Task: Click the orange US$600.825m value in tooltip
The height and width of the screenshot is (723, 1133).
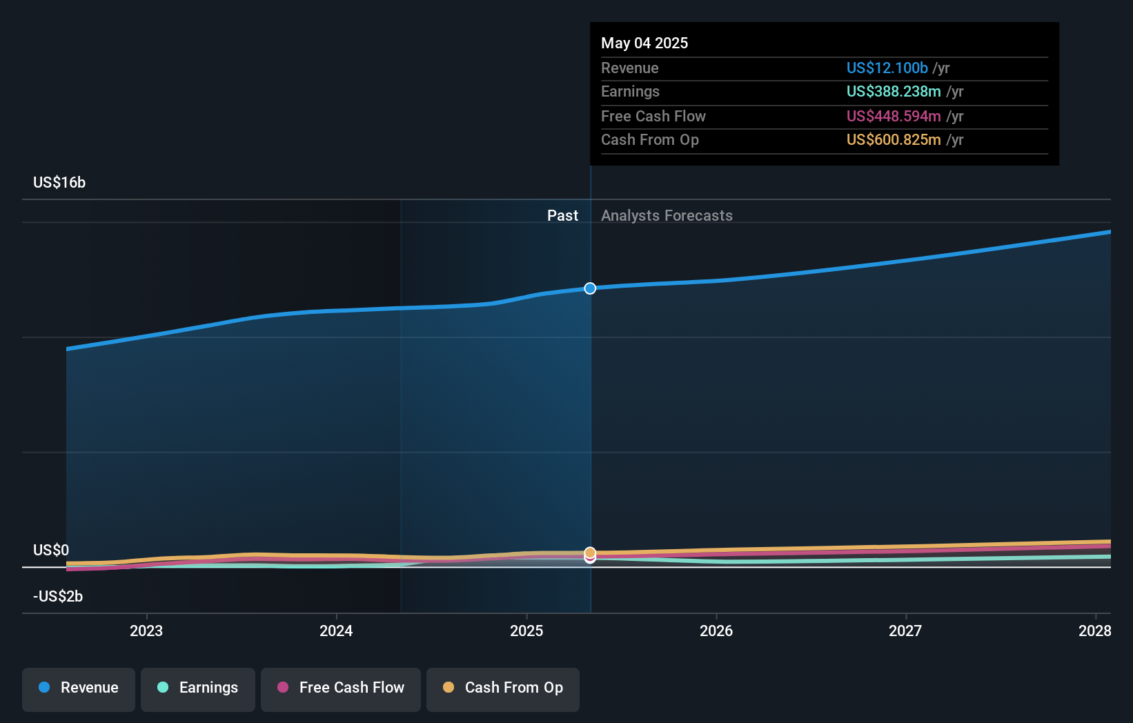Action: point(894,139)
